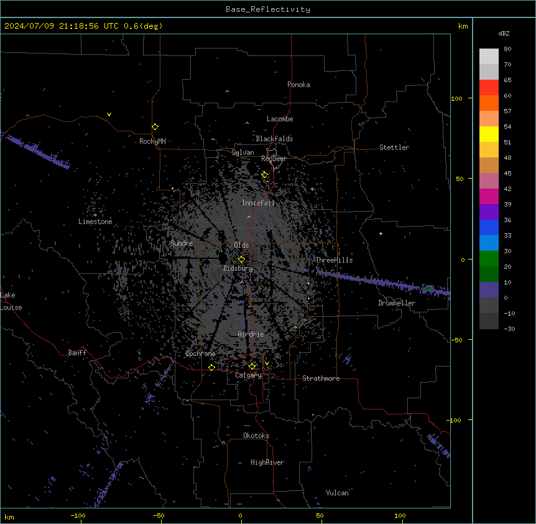Click the dBZ legend heading
The height and width of the screenshot is (524, 536).
point(504,33)
